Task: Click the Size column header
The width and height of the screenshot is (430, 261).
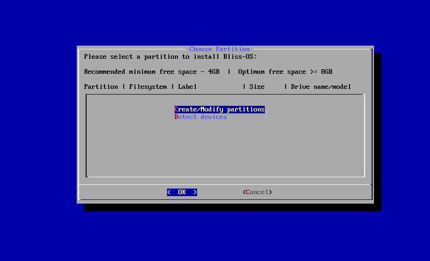Action: [x=257, y=87]
